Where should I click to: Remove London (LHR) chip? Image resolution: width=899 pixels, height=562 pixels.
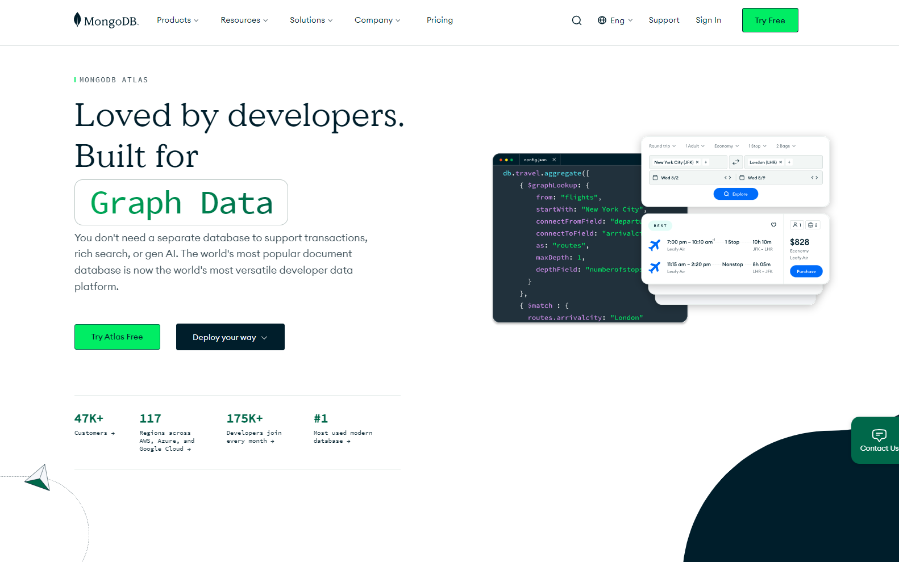pyautogui.click(x=781, y=162)
